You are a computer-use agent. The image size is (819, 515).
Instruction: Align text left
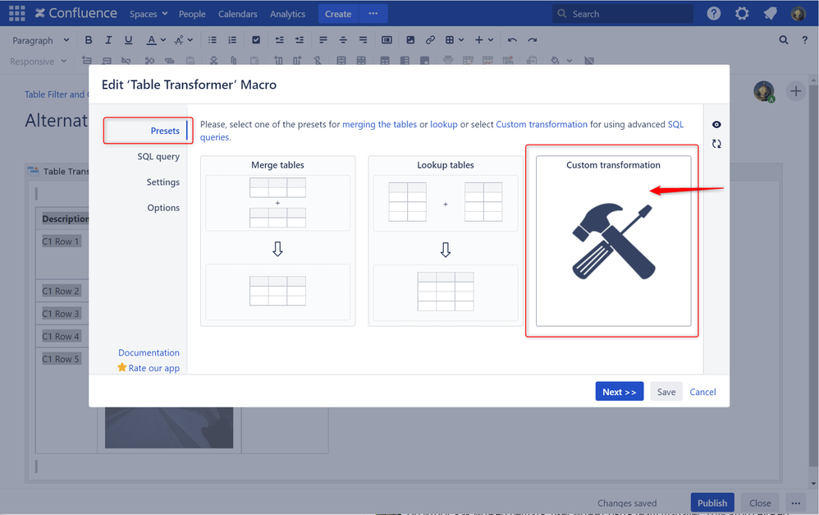pos(323,40)
